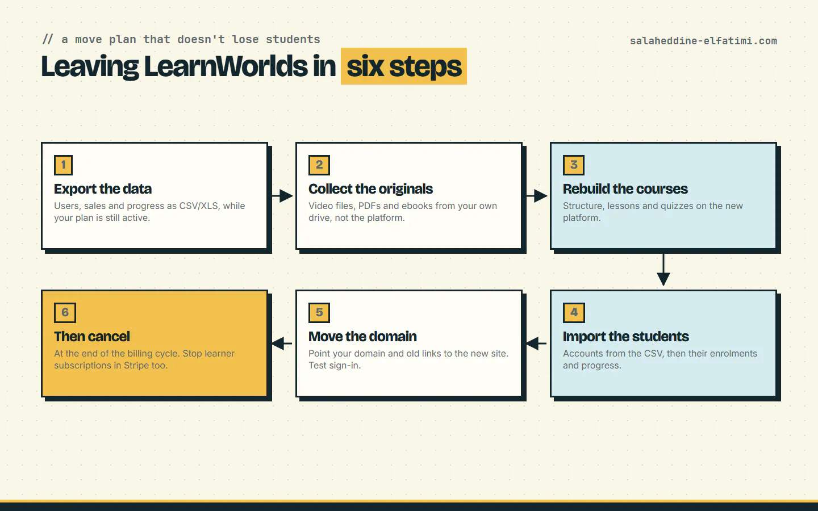Click the 'Collect the originals' heading
The height and width of the screenshot is (511, 818).
click(370, 189)
